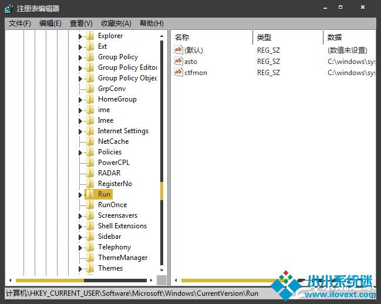Click the string icon of the asto value

coord(178,61)
